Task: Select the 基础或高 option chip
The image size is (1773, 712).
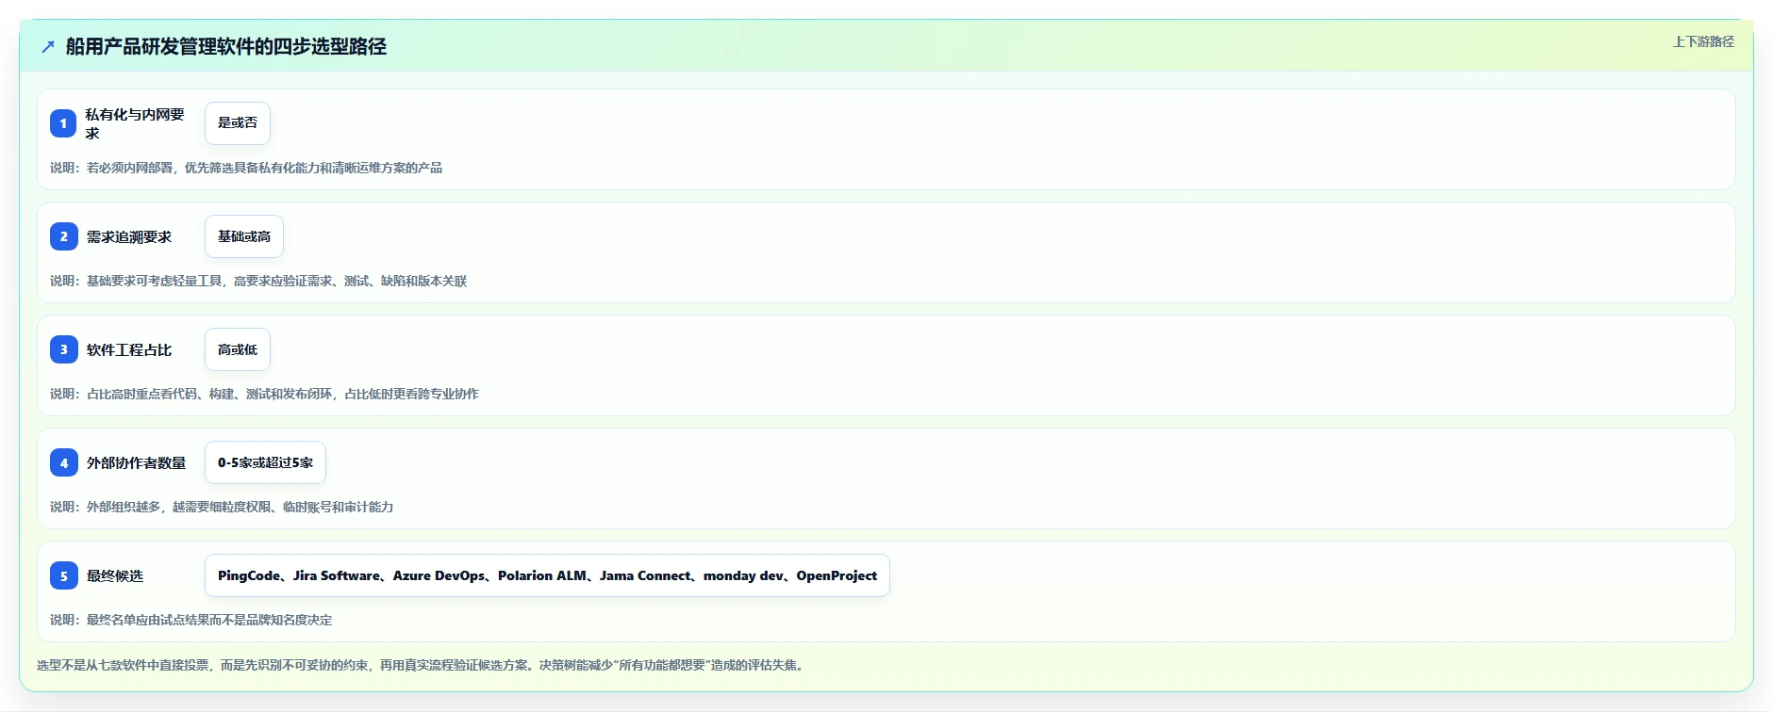Action: tap(244, 236)
